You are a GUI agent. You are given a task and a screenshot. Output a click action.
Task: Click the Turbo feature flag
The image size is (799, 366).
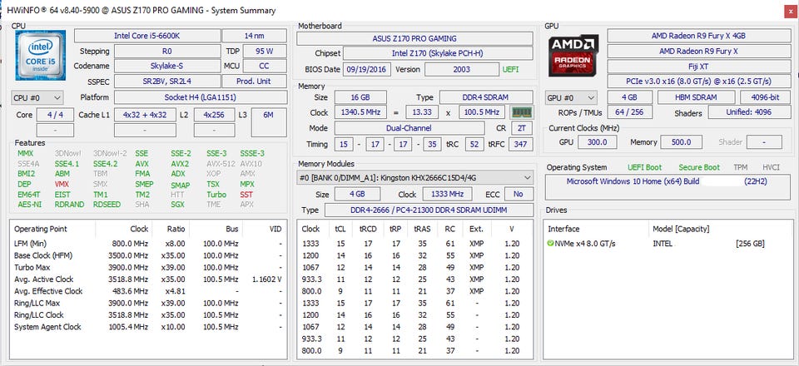click(x=216, y=195)
